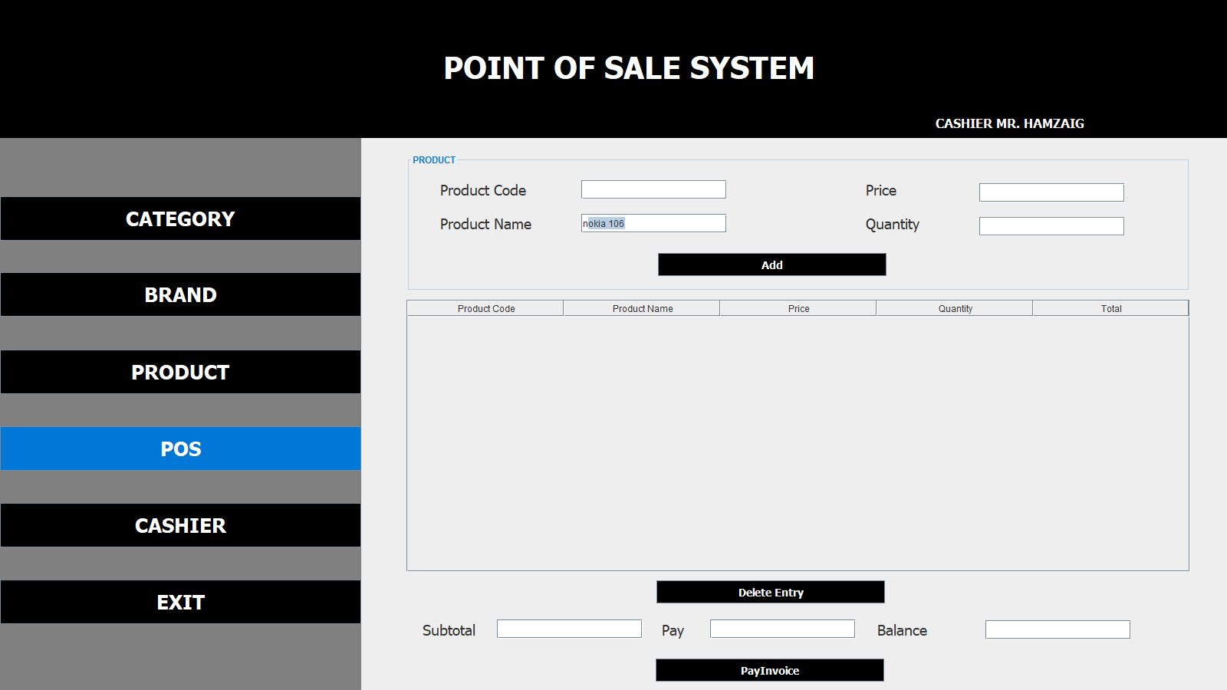Screen dimensions: 1227x690
Task: Click the Add button
Action: [771, 264]
